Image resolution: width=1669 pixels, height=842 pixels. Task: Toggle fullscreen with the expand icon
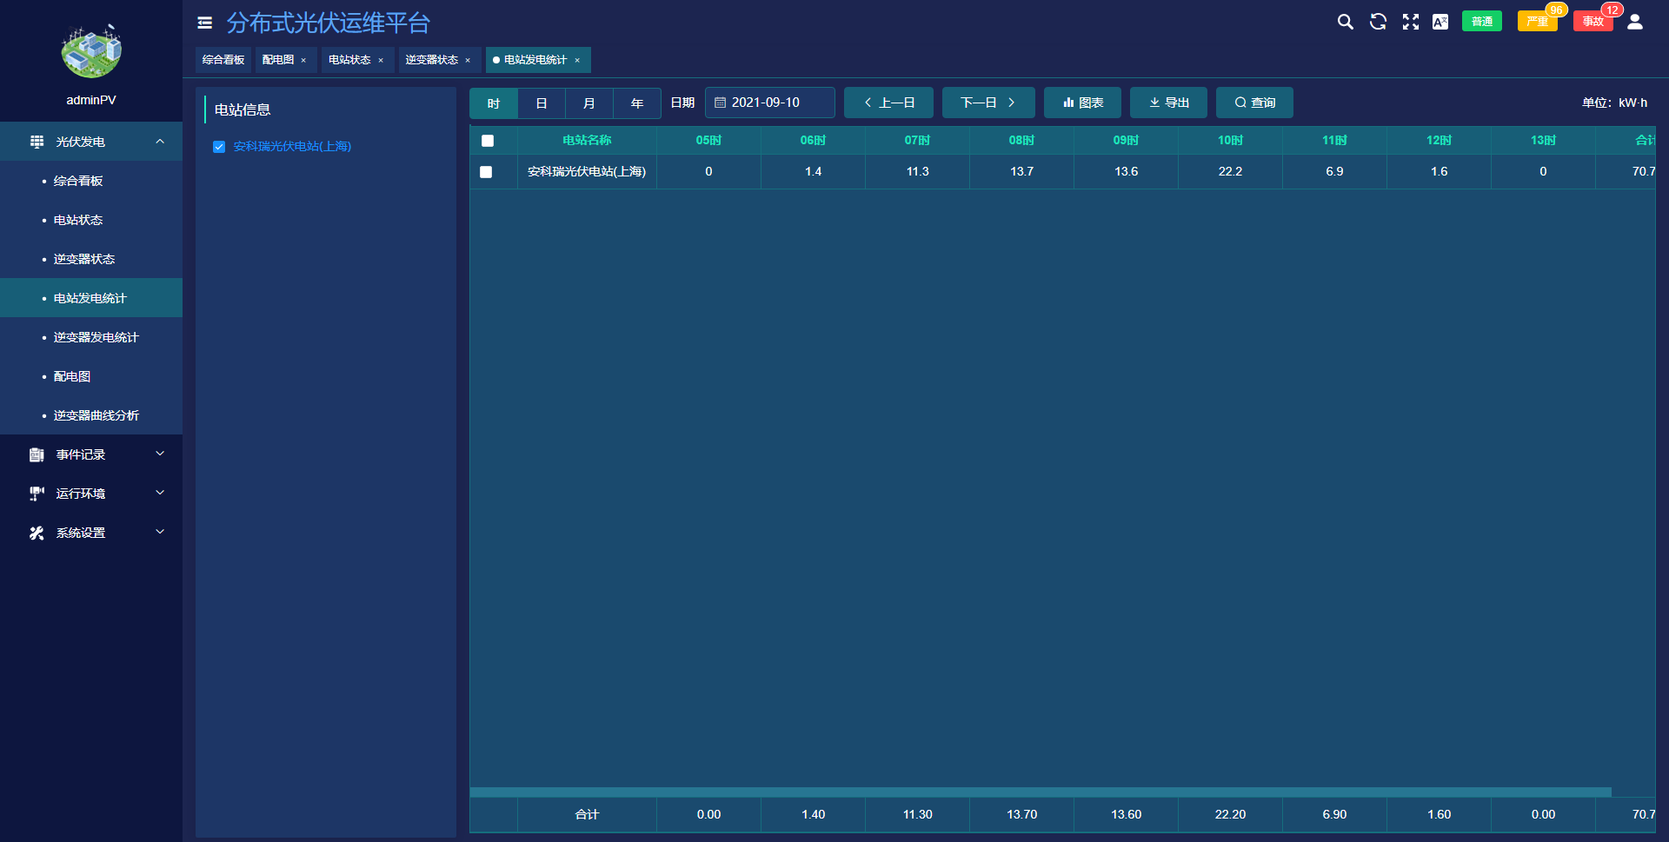pyautogui.click(x=1410, y=22)
